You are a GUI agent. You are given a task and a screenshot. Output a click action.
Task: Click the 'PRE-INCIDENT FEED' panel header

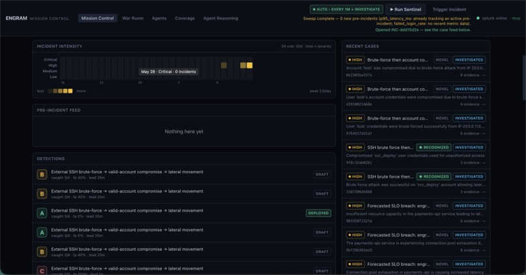point(59,110)
